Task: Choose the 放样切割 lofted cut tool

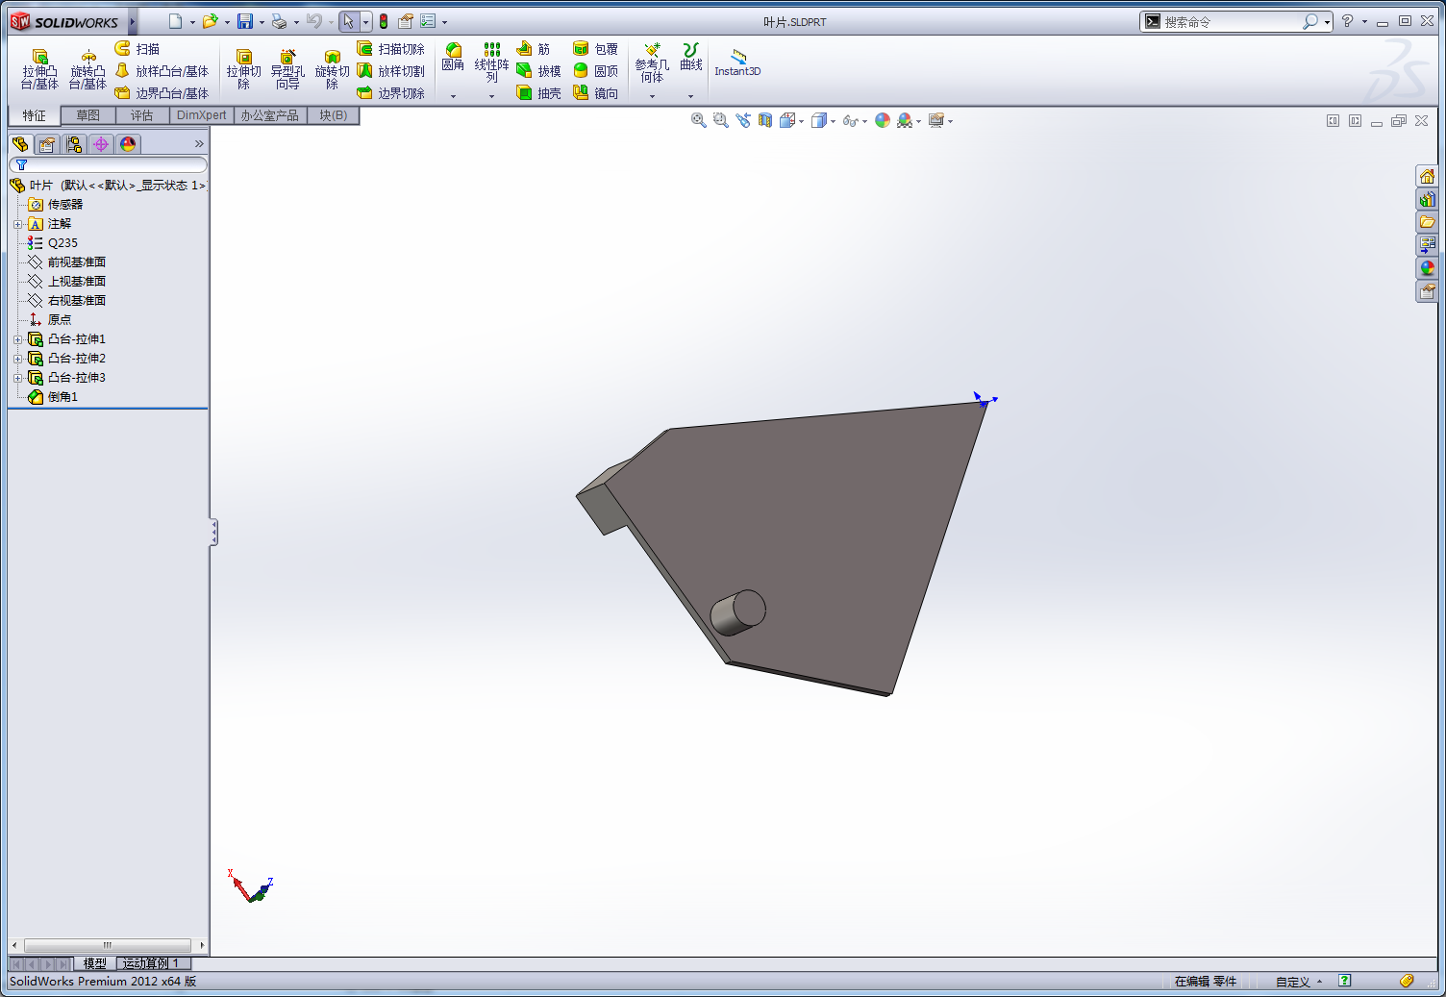Action: 390,71
